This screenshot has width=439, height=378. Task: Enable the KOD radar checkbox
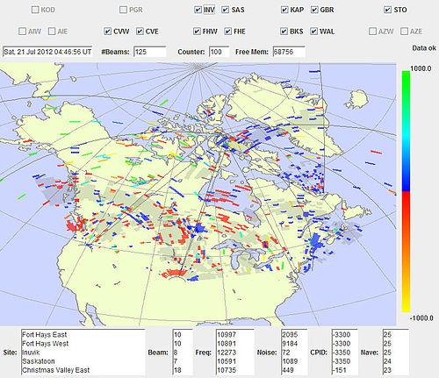[35, 10]
